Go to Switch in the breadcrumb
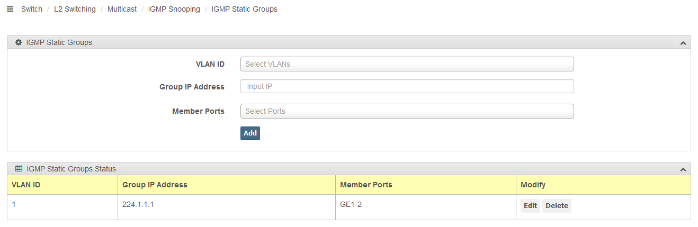The height and width of the screenshot is (227, 698). point(32,10)
